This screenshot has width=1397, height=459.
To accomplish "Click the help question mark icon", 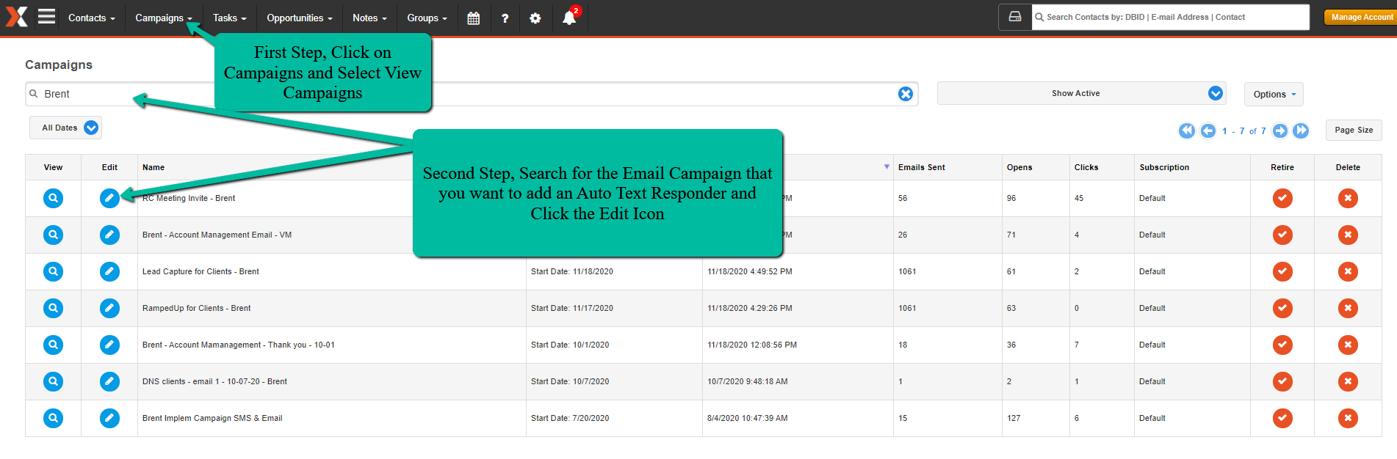I will (505, 18).
